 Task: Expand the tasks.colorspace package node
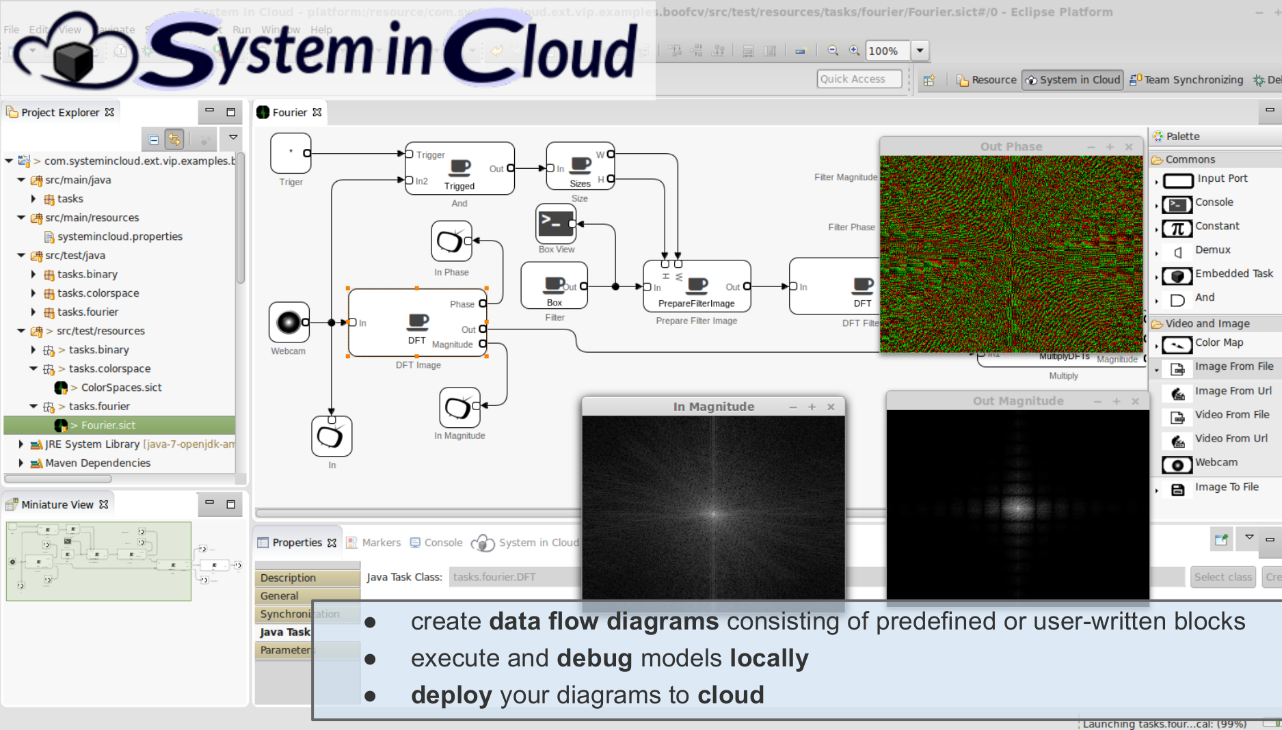click(34, 293)
